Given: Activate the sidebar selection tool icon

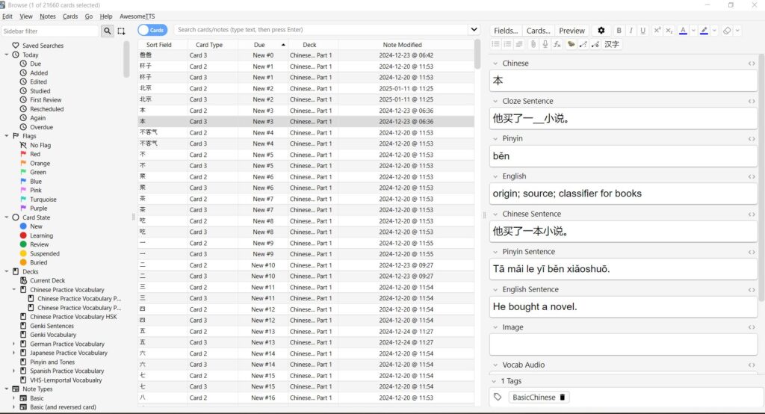Looking at the screenshot, I should tap(122, 31).
